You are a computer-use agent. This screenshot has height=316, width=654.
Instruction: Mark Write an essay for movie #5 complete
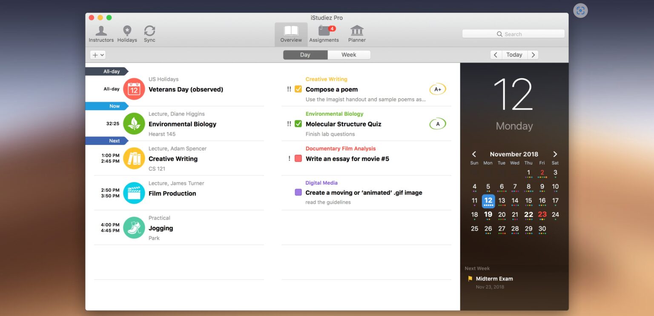click(298, 159)
